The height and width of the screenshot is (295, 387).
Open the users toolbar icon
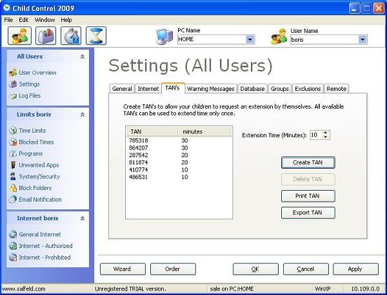(19, 36)
